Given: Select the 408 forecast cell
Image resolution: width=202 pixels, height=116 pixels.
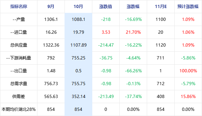Looking at the screenshot, I should click(161, 96).
